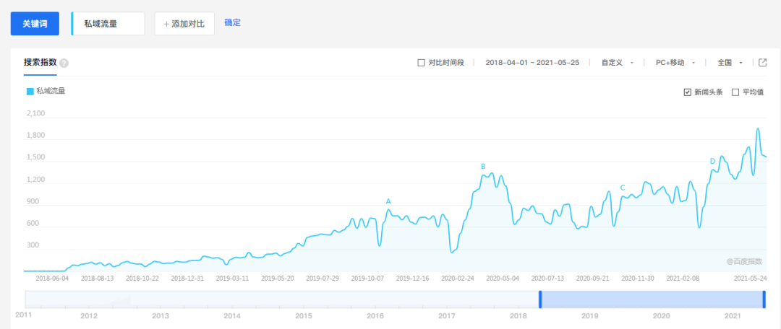Click news marker A on the chart
The width and height of the screenshot is (781, 329).
pyautogui.click(x=388, y=201)
